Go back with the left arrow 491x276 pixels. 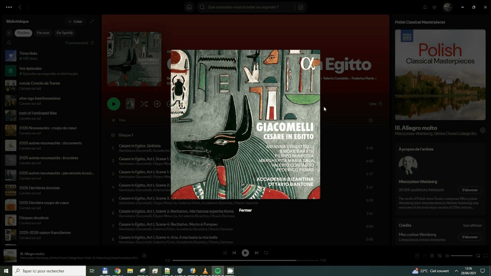click(20, 7)
